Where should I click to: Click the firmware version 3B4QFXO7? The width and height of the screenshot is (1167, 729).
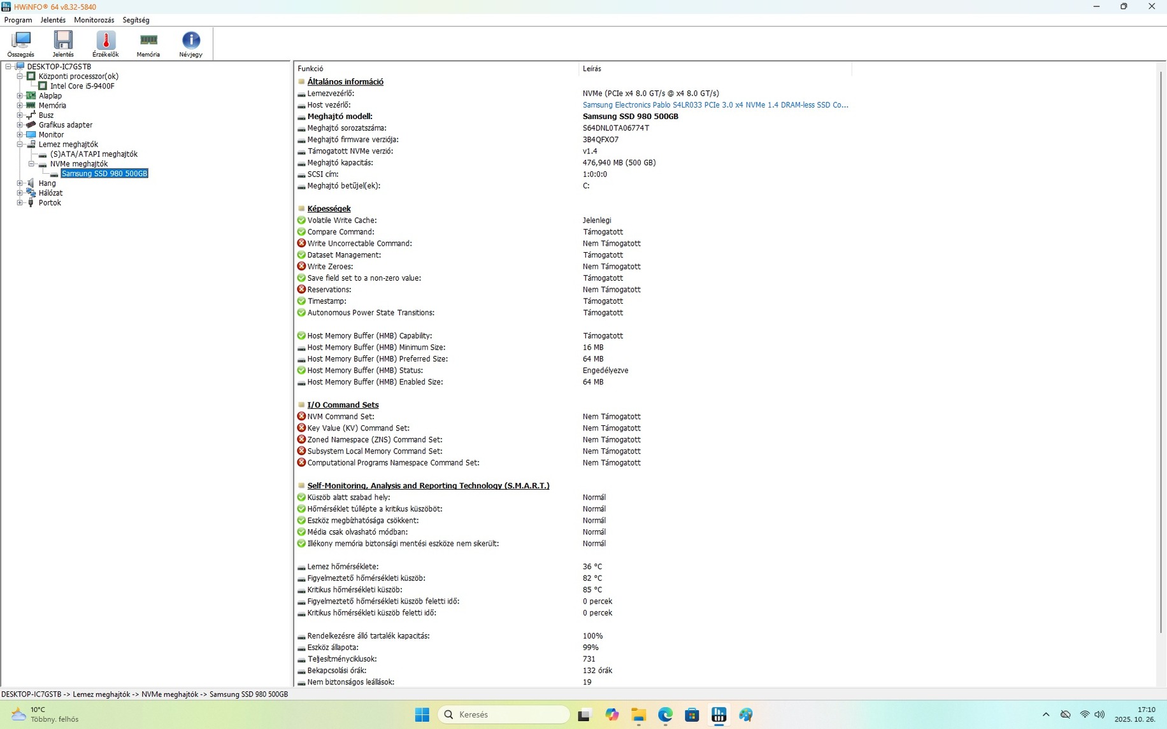tap(601, 139)
